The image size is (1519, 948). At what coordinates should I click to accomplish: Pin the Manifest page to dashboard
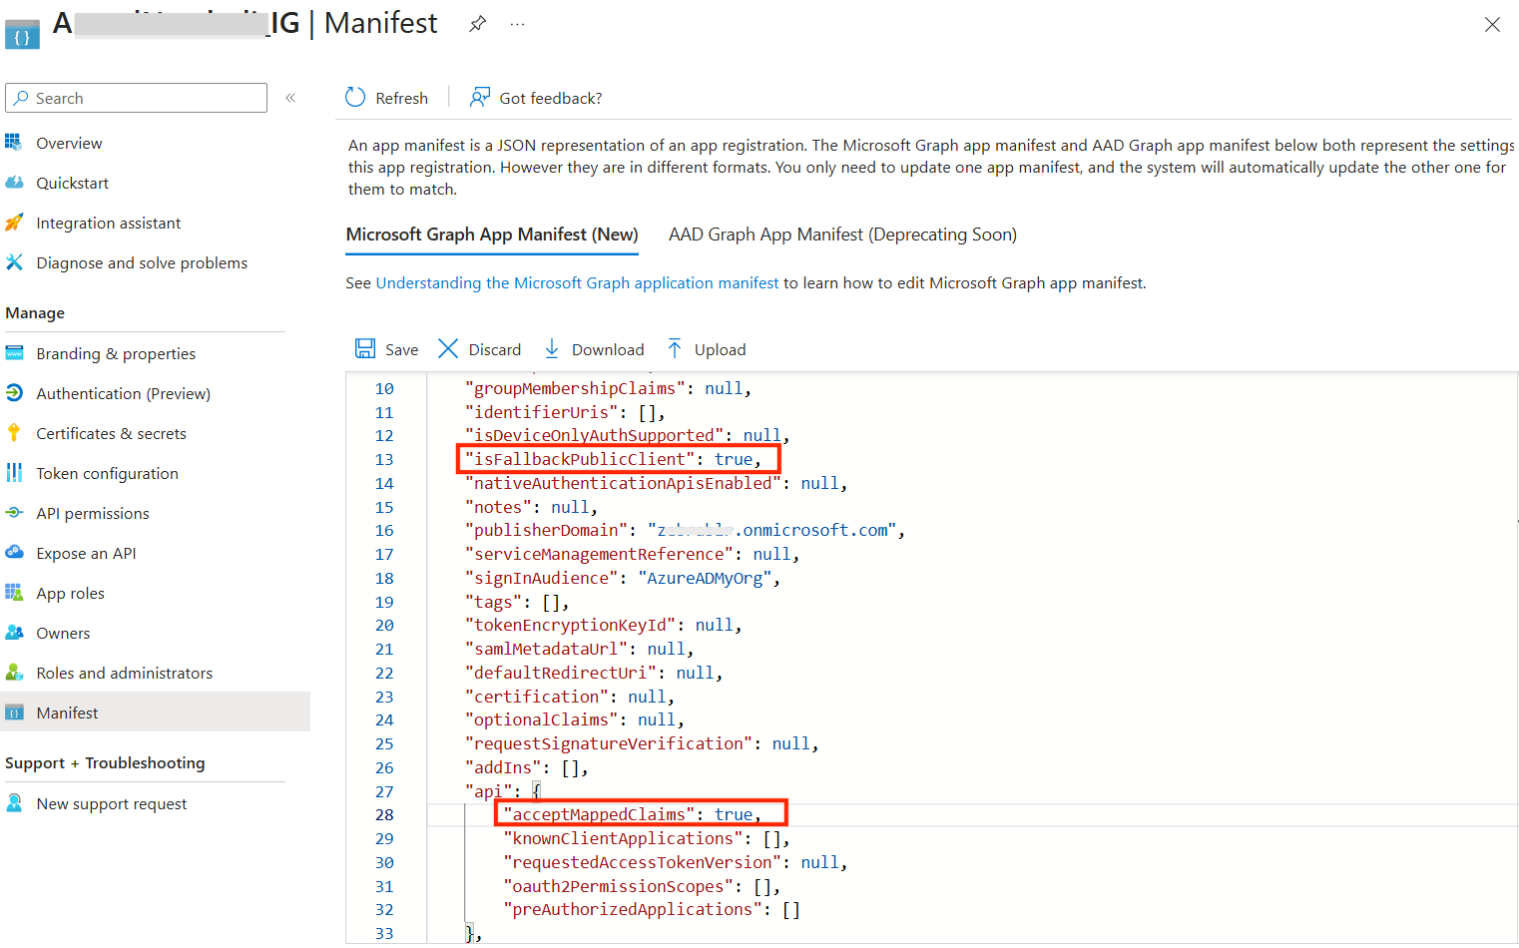tap(477, 24)
